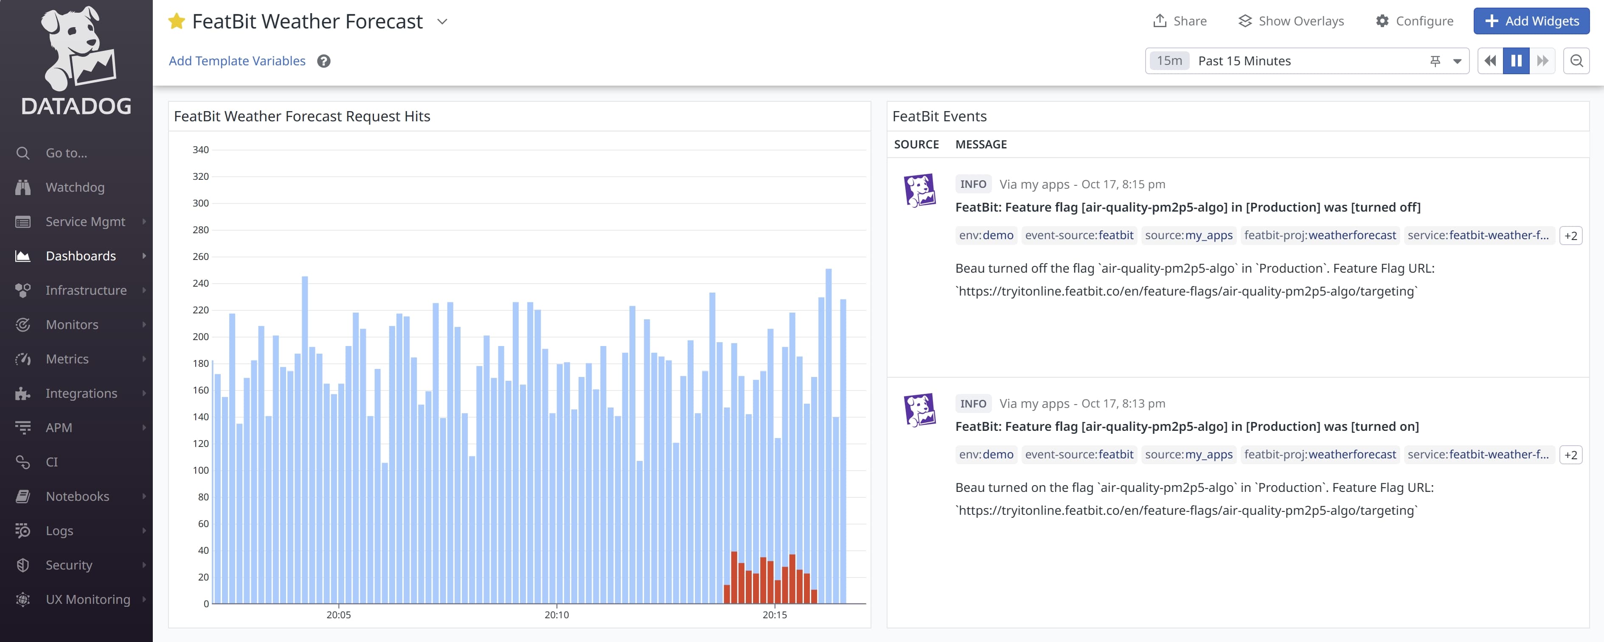Click the Add Widgets button
Image resolution: width=1604 pixels, height=642 pixels.
point(1531,21)
